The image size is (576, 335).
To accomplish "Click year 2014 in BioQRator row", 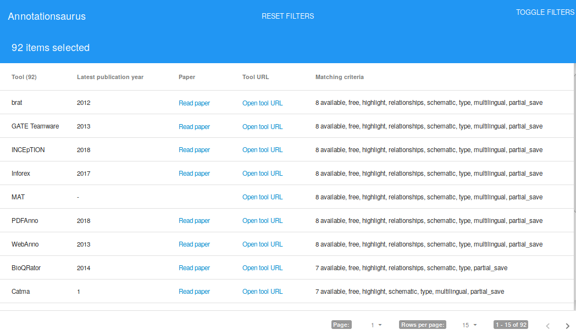I will [84, 268].
